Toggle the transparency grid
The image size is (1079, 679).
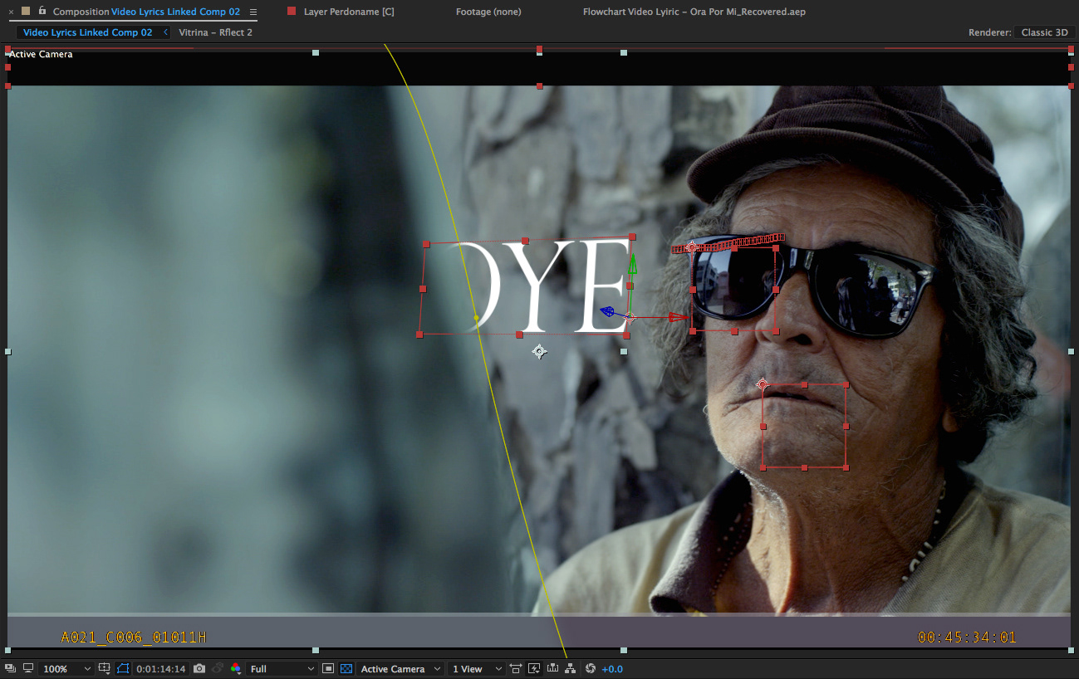tap(346, 669)
